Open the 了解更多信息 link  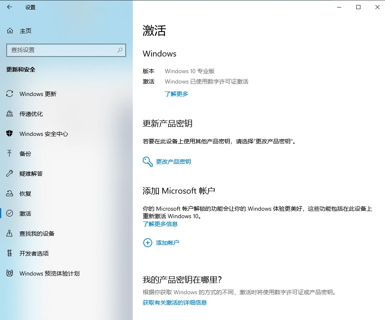(x=160, y=224)
